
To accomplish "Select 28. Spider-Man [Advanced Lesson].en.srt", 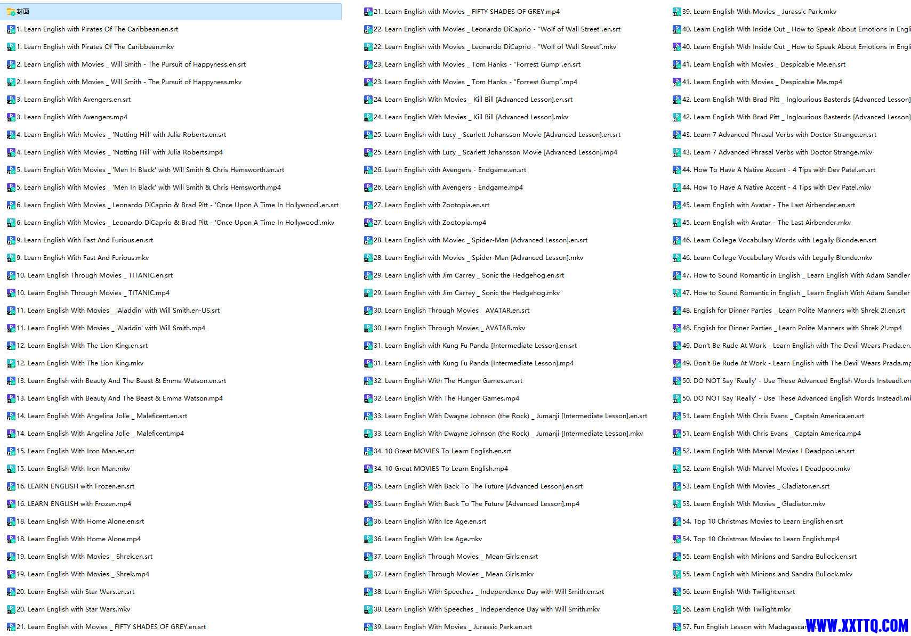I will point(481,240).
